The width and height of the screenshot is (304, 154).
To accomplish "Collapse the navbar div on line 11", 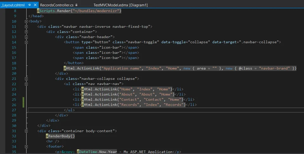I will click(26, 27).
